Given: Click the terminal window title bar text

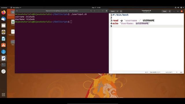Looking at the screenshot, I should [x=62, y=11].
